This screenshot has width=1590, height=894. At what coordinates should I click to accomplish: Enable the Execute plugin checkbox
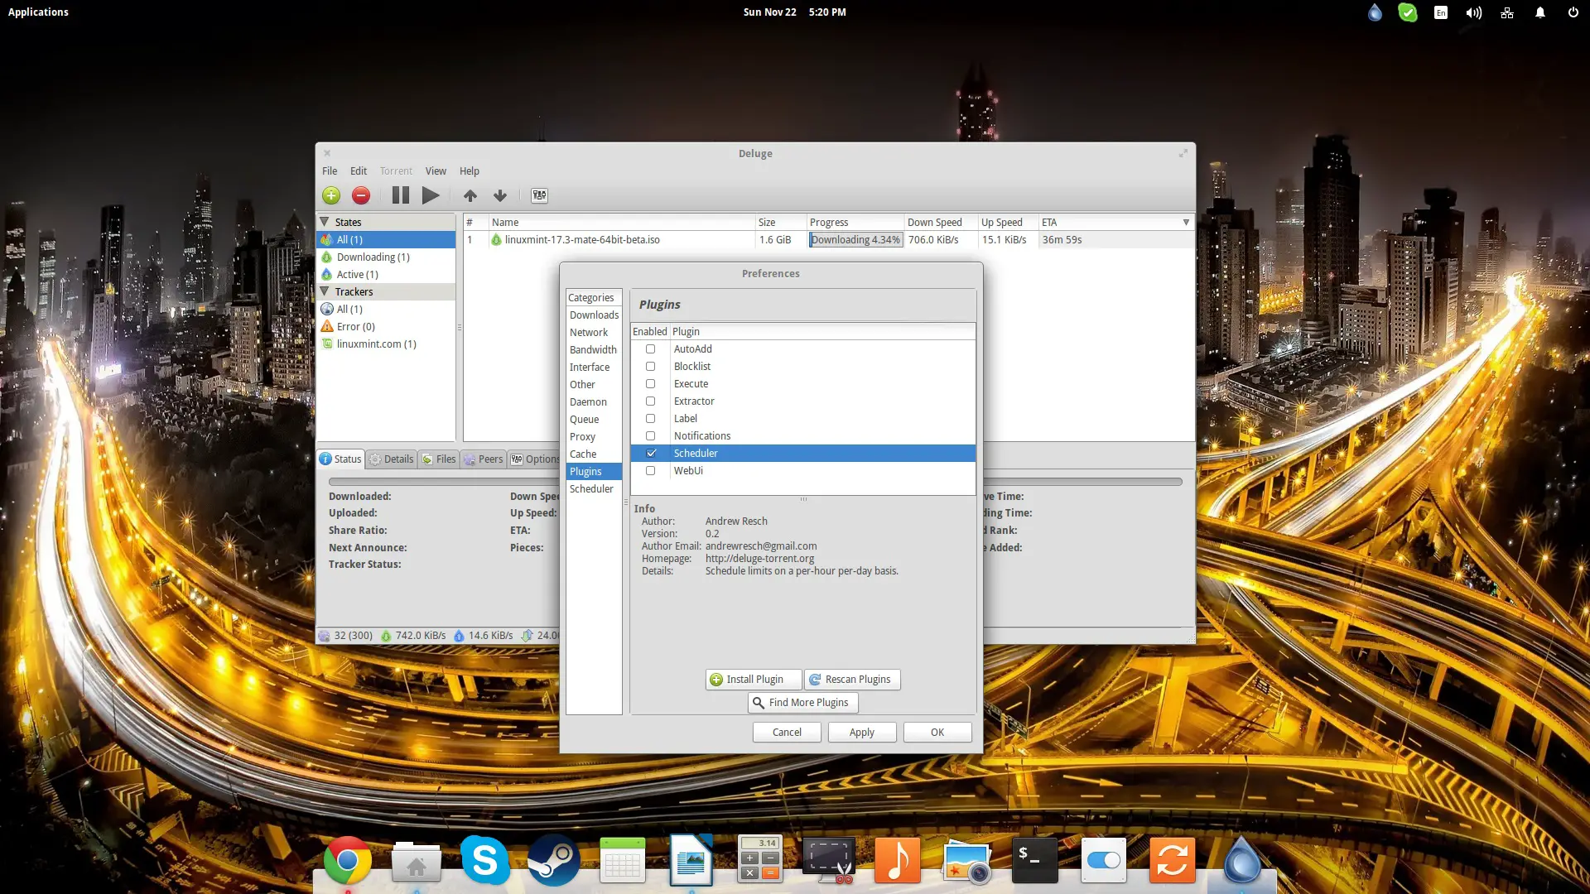click(x=650, y=383)
